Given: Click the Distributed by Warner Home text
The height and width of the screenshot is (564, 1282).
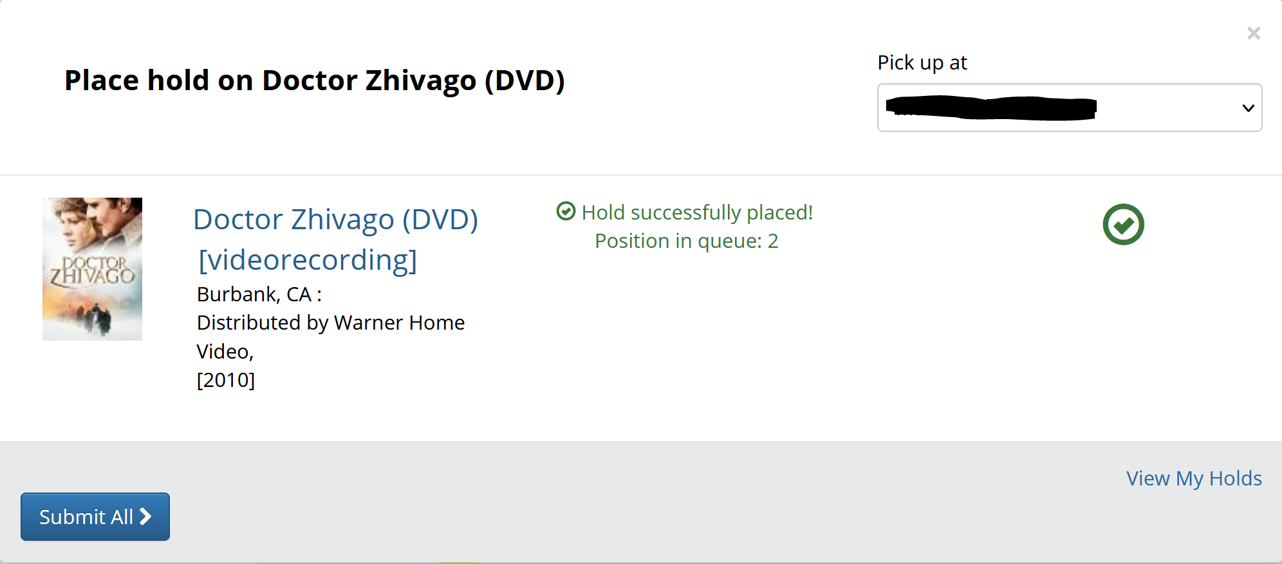Looking at the screenshot, I should pyautogui.click(x=331, y=323).
